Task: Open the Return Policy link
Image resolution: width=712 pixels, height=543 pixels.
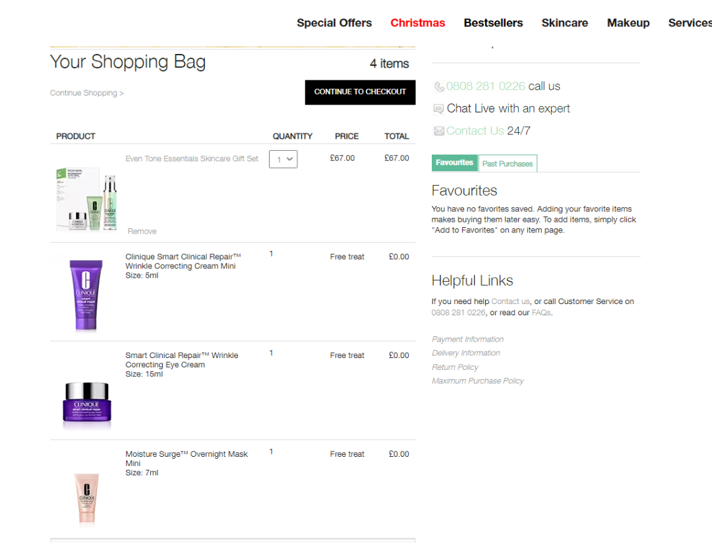Action: point(455,367)
